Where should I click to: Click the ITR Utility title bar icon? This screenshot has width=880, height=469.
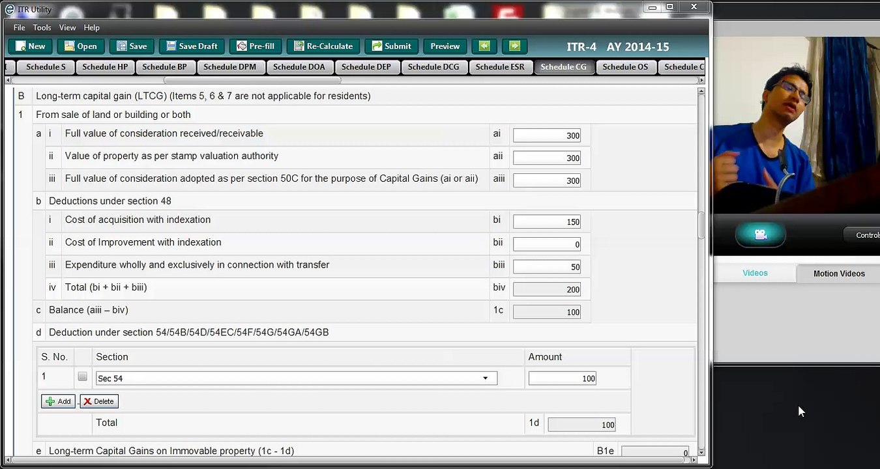[x=9, y=9]
